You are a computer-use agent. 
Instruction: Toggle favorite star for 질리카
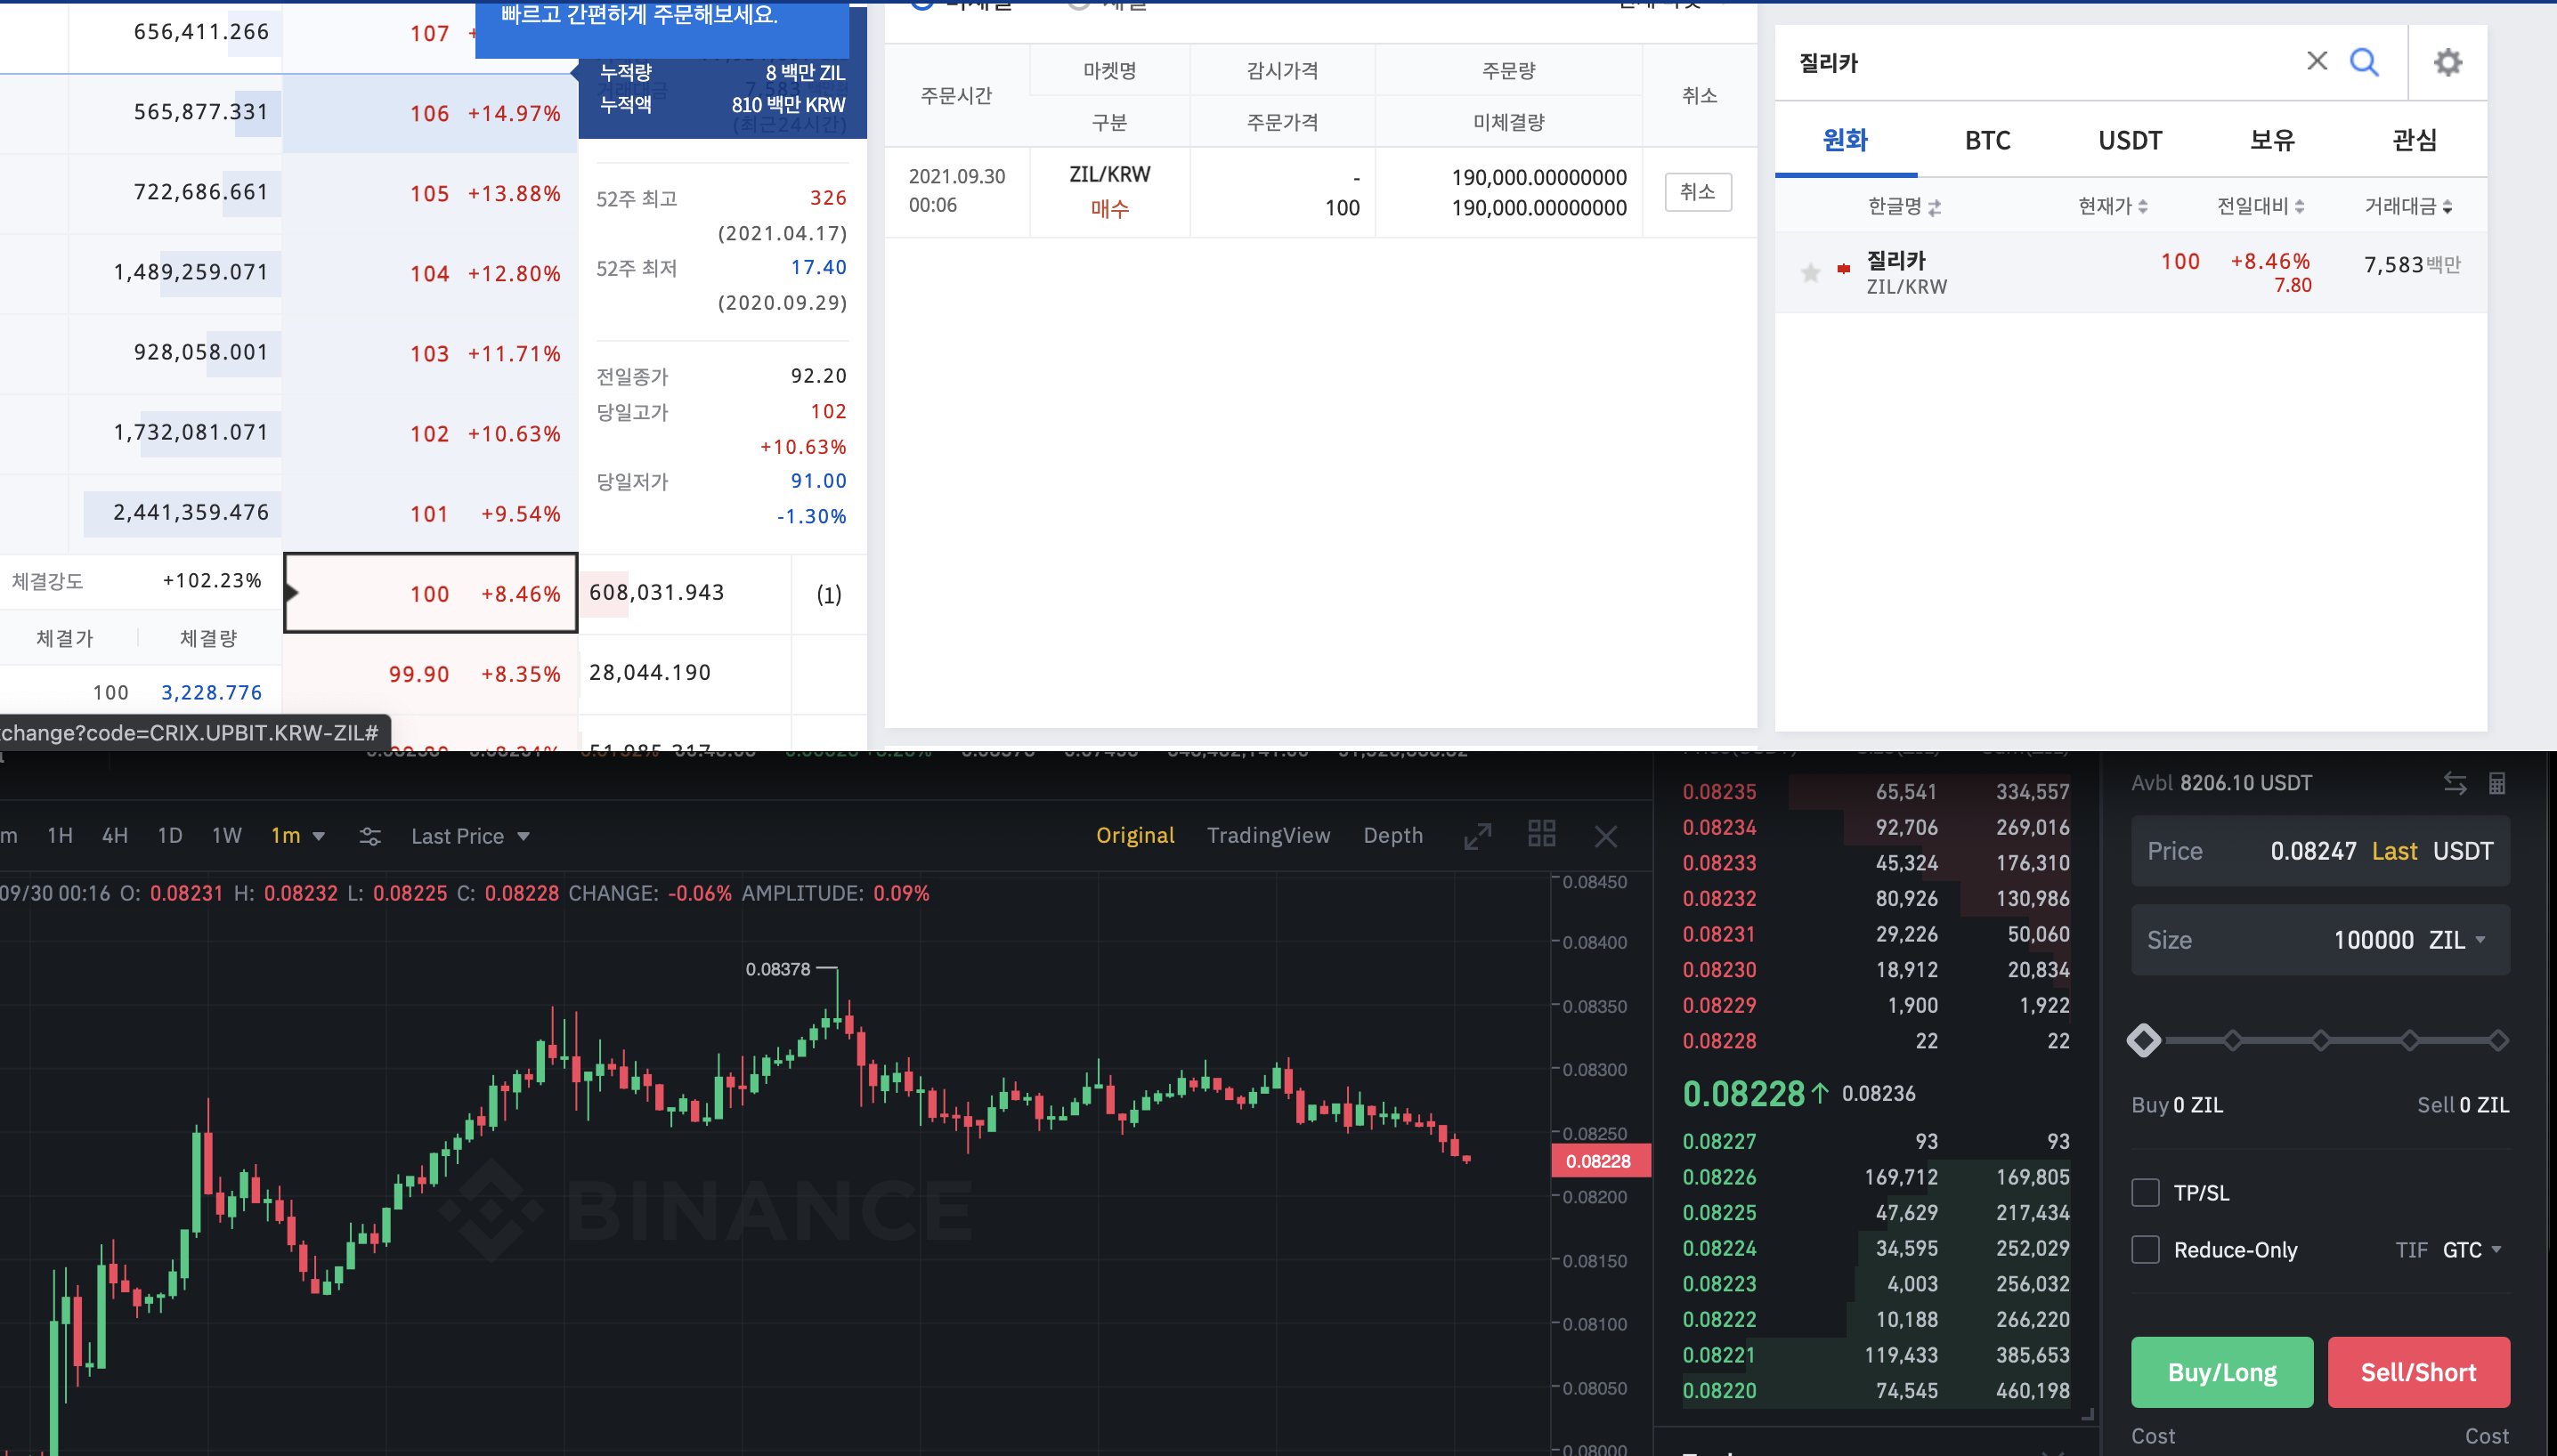(1811, 272)
